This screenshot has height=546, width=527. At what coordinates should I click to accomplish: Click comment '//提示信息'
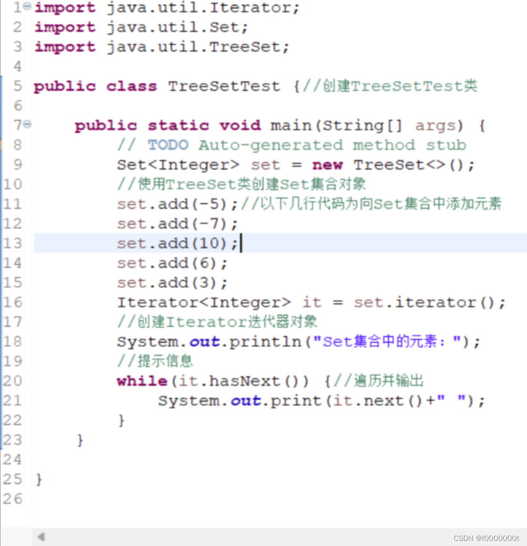pyautogui.click(x=155, y=361)
